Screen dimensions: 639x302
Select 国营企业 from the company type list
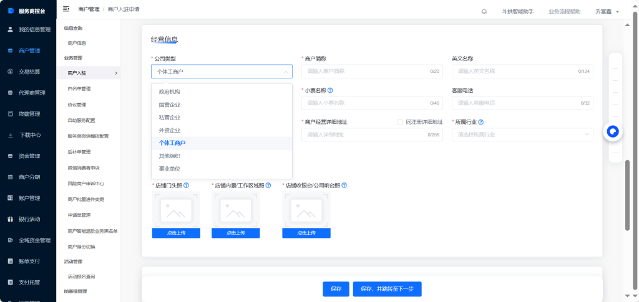point(222,105)
